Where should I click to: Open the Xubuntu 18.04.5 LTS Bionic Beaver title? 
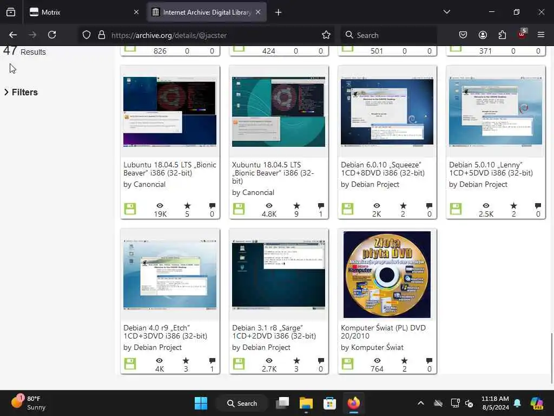[273, 173]
